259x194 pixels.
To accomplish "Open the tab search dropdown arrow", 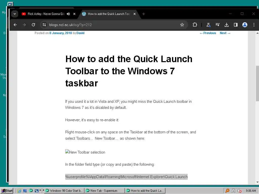I will coord(15,14).
